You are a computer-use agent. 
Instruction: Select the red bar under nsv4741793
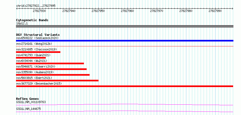pos(31,58)
